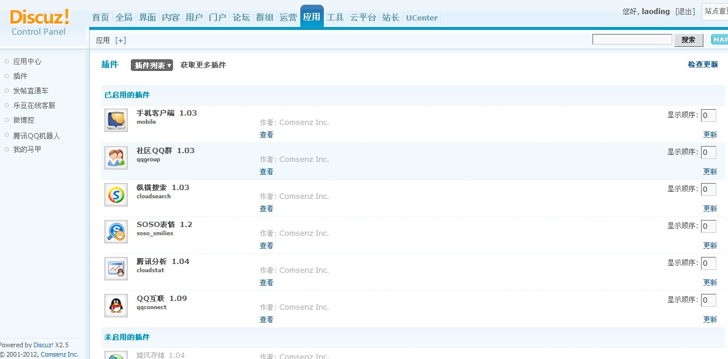Open the 门户 top menu

[x=218, y=18]
